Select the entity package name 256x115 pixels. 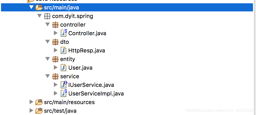pyautogui.click(x=68, y=59)
